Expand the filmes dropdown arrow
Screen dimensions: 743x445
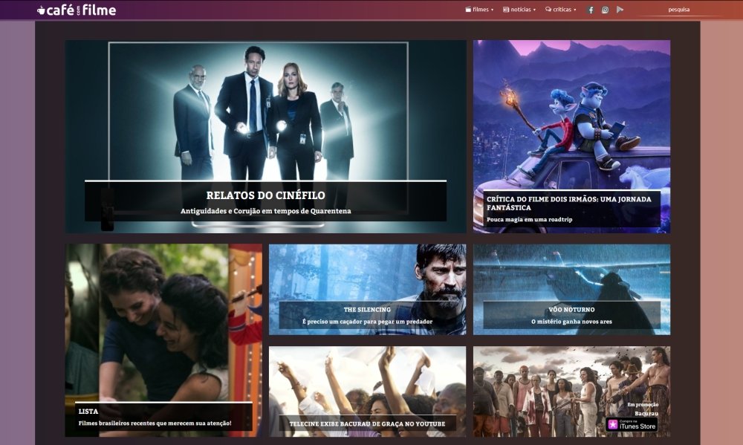point(492,10)
